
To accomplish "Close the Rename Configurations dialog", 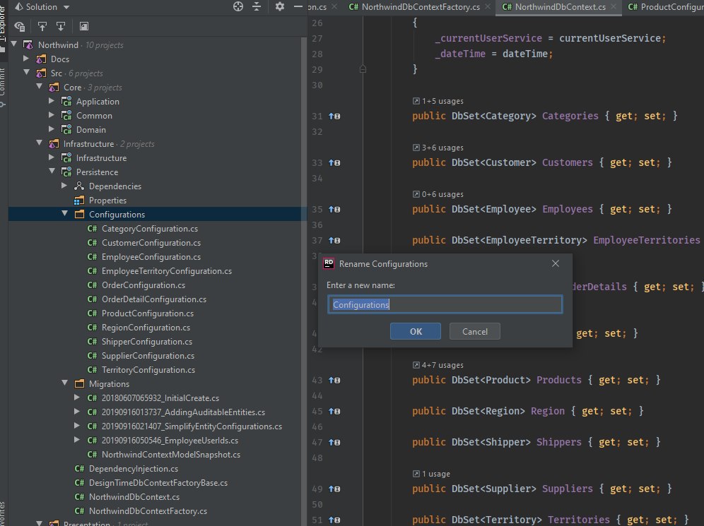I will 556,263.
